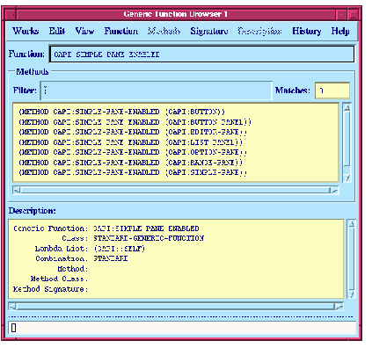
Task: Select the CAPI:EDITOR-PANE method row
Action: click(x=133, y=132)
